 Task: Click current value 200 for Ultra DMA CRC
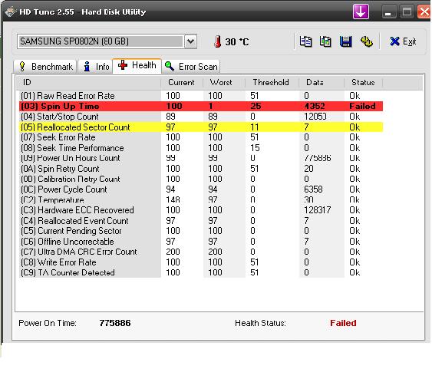pos(173,252)
